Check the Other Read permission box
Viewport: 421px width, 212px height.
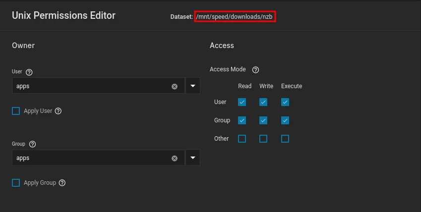coord(242,139)
